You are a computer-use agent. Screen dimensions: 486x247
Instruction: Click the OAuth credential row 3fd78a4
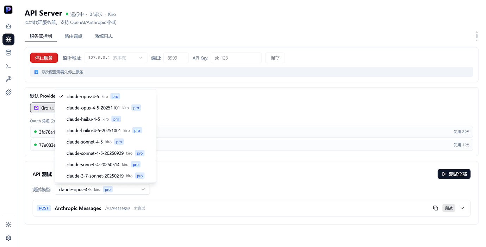click(x=252, y=132)
